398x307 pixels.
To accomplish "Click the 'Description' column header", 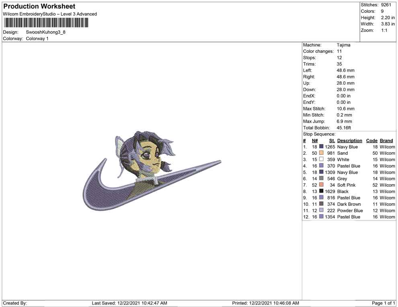I will coord(349,141).
